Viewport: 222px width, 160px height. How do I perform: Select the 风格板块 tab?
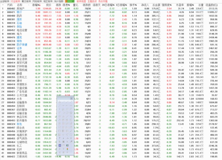[x=37, y=1]
